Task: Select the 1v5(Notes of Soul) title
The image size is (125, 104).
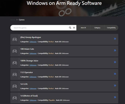Action: (29, 96)
